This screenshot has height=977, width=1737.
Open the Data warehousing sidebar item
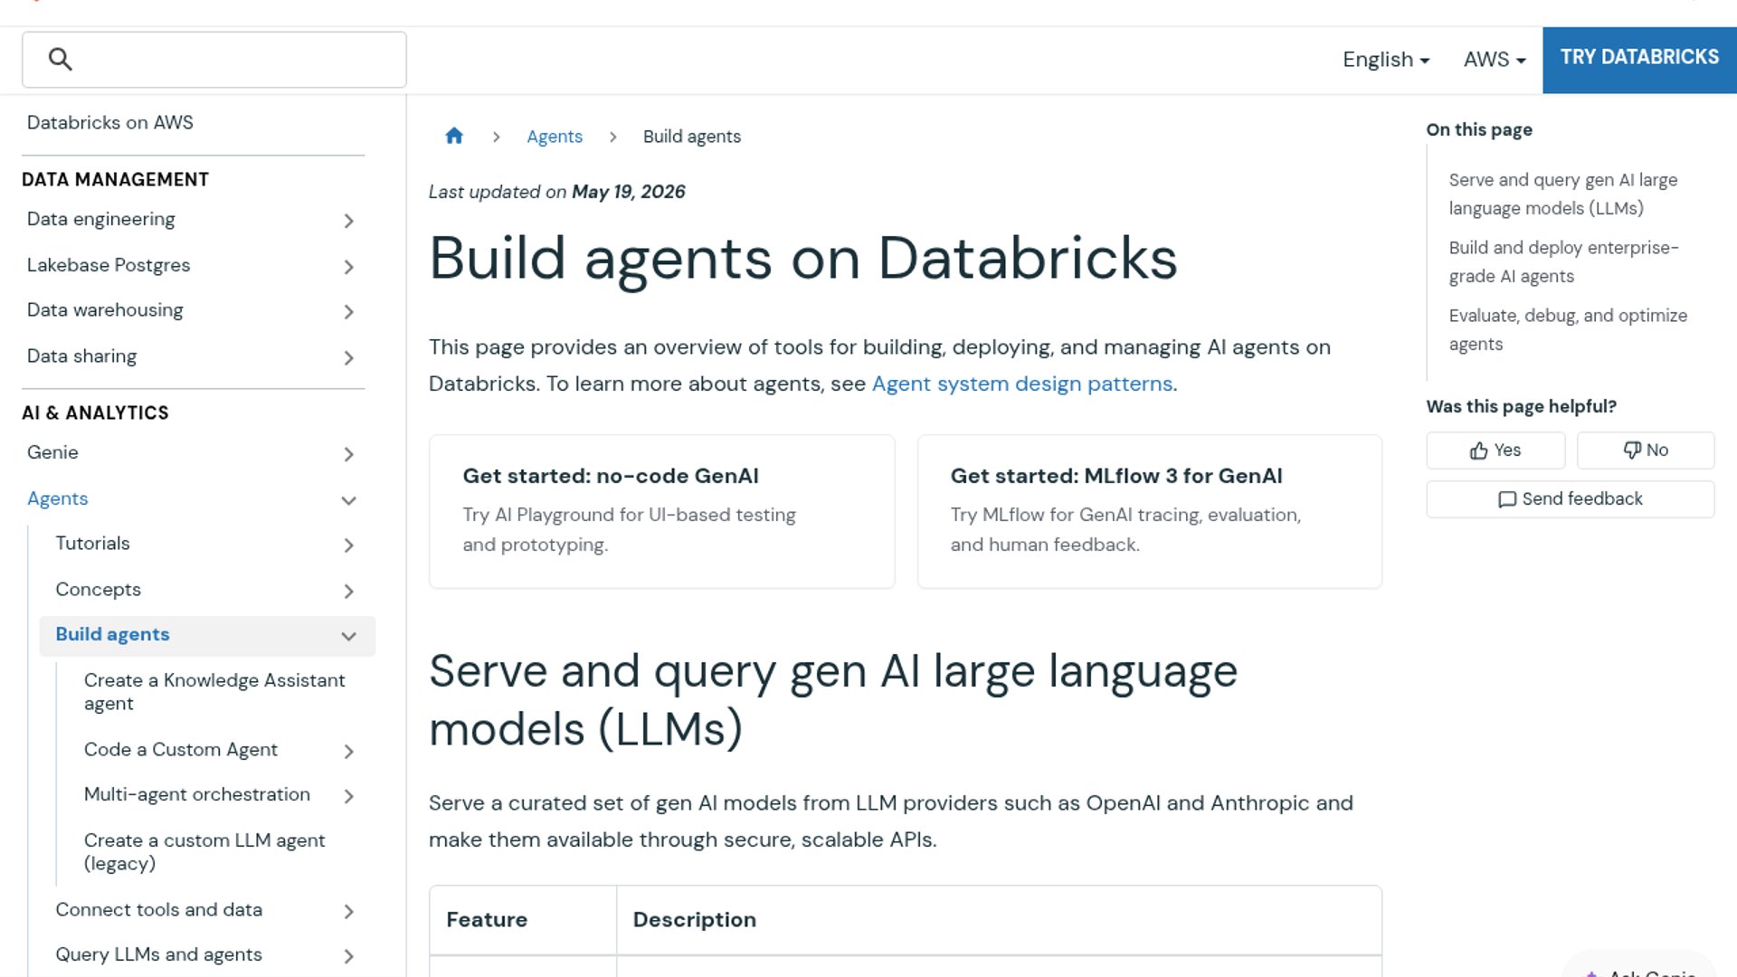coord(105,310)
